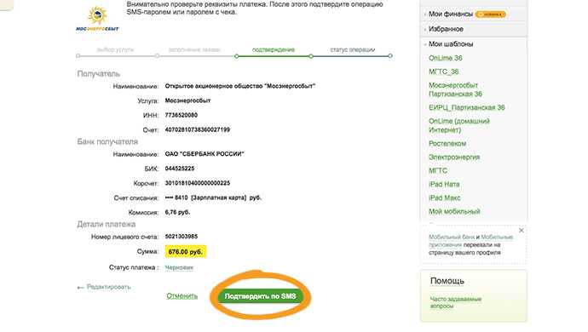The height and width of the screenshot is (332, 588).
Task: Open the Мобильный банк link
Action: pos(452,238)
